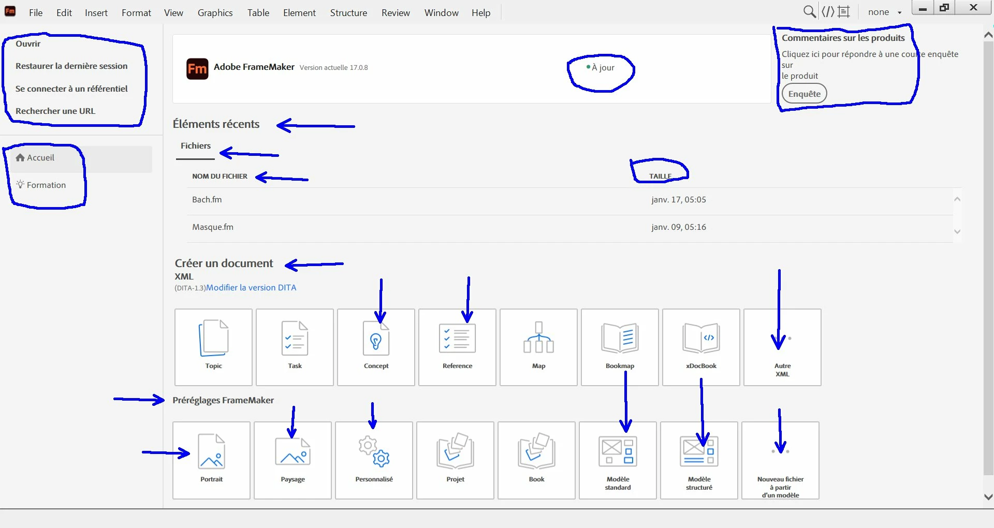
Task: Click Restaurer la dernière session
Action: pos(71,66)
